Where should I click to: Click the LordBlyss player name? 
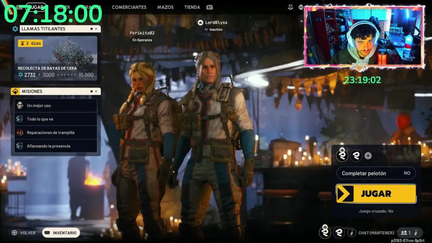[x=216, y=23]
